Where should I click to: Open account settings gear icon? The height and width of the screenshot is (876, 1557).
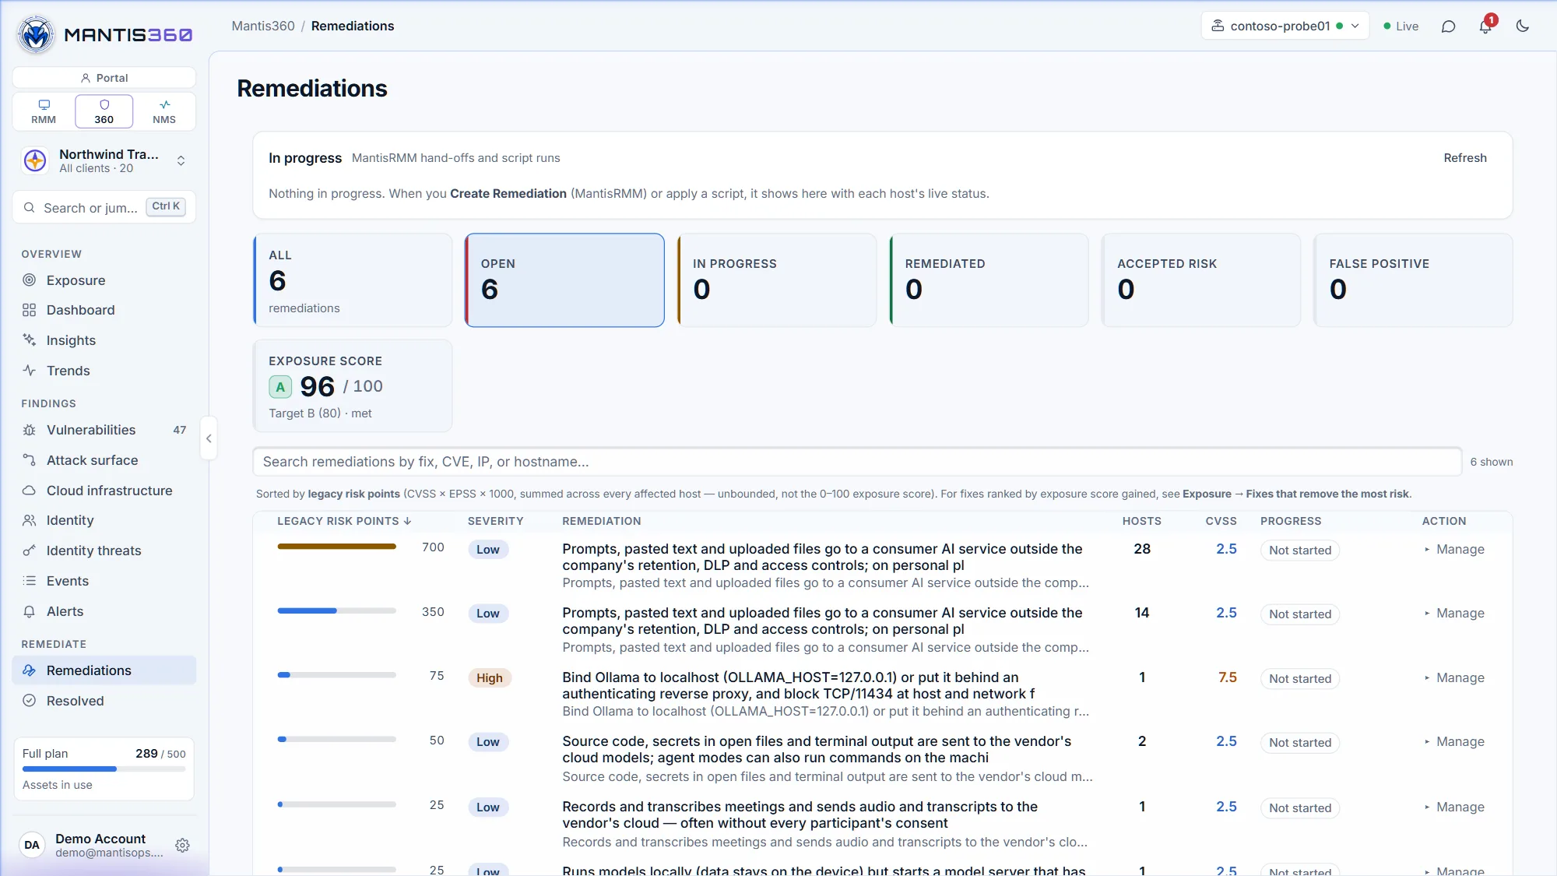point(182,845)
